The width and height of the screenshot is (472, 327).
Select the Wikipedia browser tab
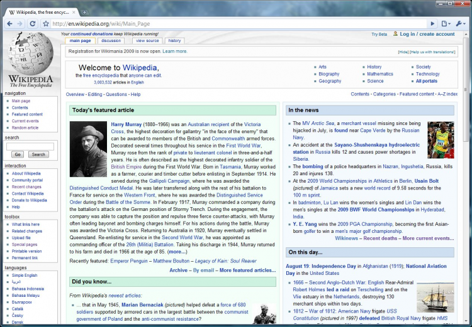tap(42, 13)
